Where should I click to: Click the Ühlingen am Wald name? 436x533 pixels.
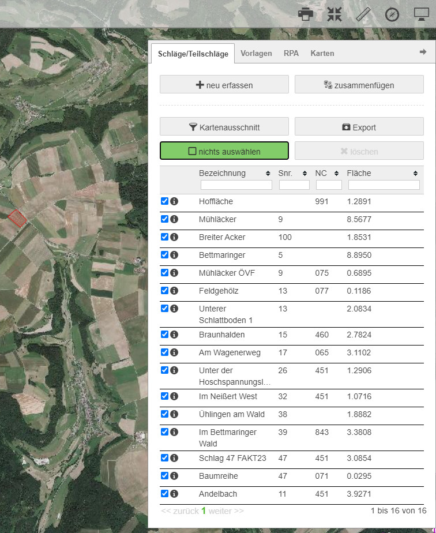click(x=232, y=414)
